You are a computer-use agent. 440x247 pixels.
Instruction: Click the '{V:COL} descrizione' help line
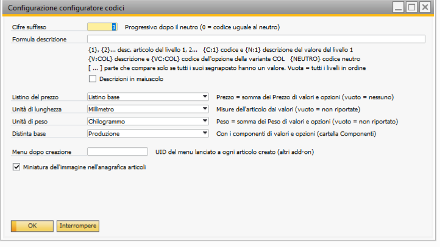pyautogui.click(x=224, y=59)
